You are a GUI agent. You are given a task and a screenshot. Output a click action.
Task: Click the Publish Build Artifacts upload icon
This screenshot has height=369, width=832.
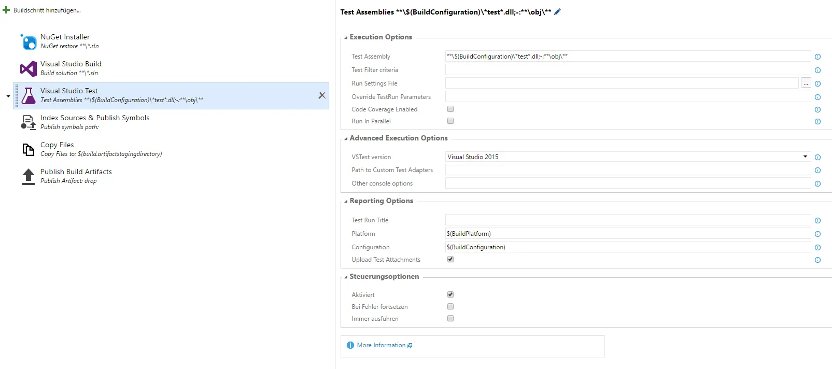tap(29, 176)
